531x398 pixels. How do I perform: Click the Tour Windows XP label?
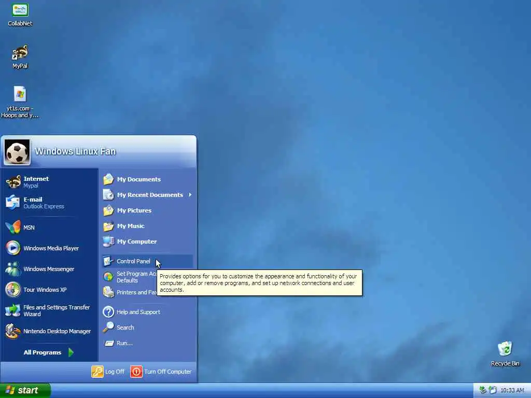point(45,290)
